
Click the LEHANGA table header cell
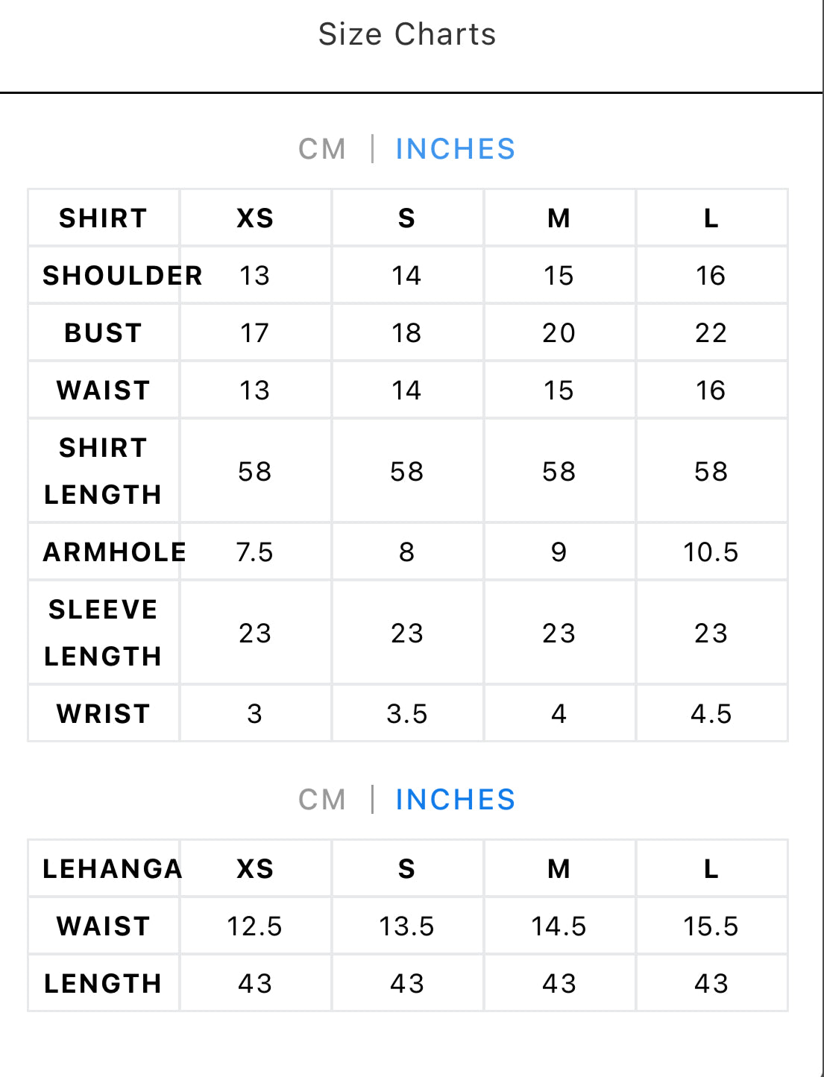point(113,869)
